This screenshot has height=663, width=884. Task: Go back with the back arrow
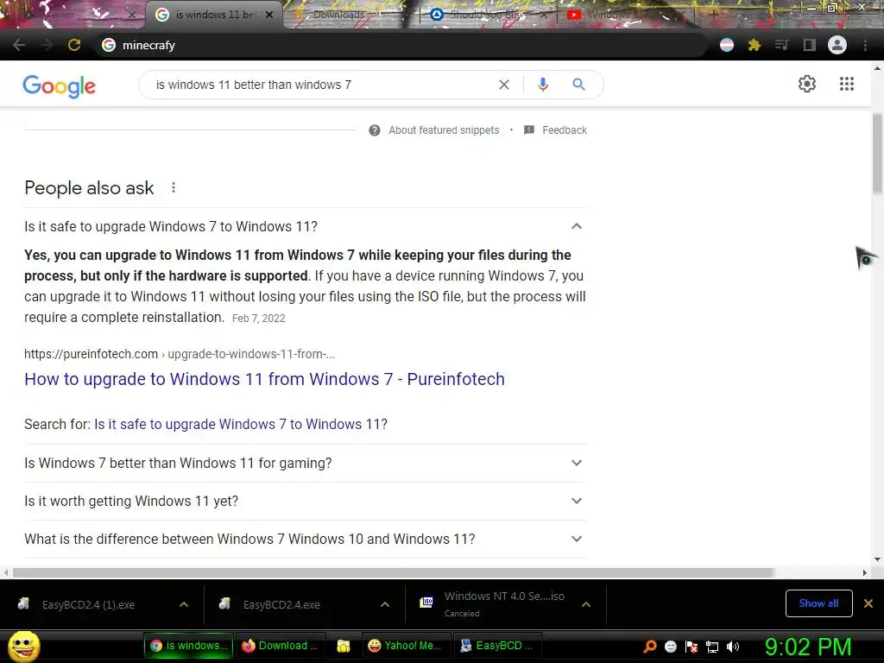pos(19,45)
